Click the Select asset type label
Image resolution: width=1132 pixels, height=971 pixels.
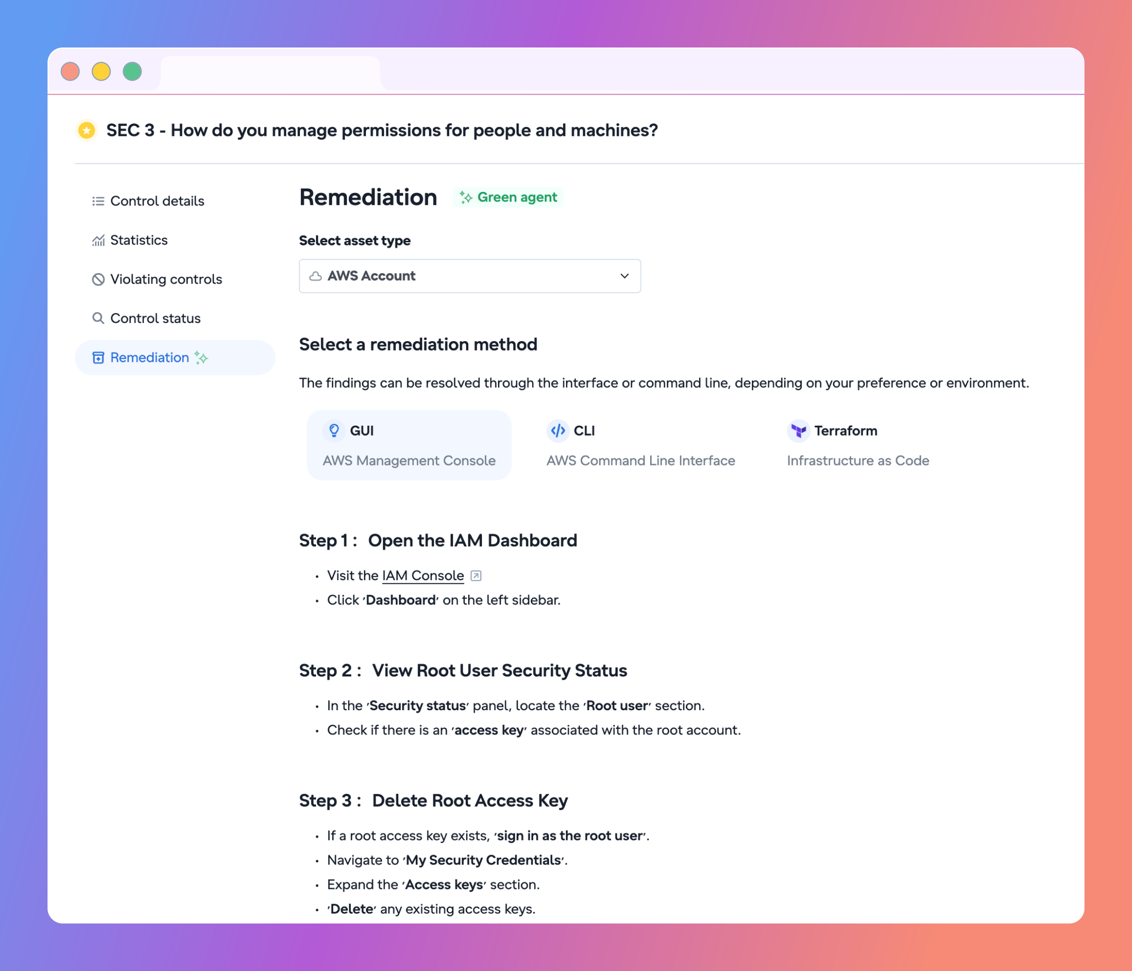[355, 241]
